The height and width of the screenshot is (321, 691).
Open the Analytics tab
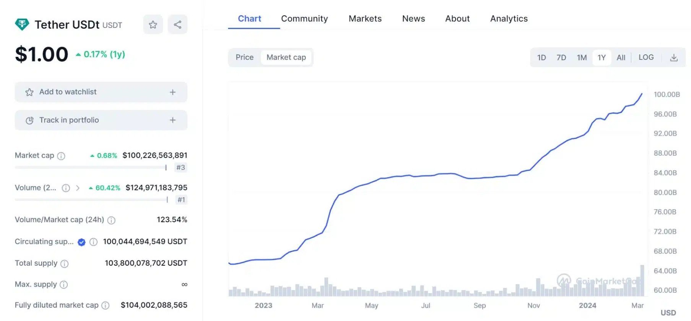509,19
